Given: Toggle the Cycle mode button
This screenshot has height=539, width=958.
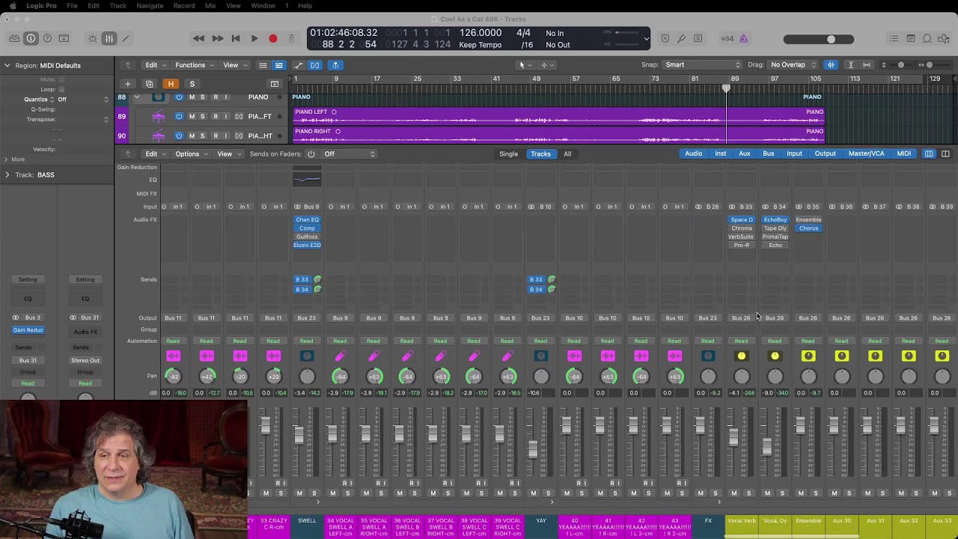Looking at the screenshot, I should [x=292, y=38].
